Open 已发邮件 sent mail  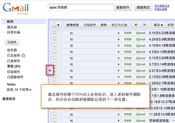click(14, 61)
